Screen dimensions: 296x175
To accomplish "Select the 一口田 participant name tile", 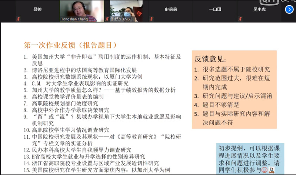I will [x=215, y=10].
